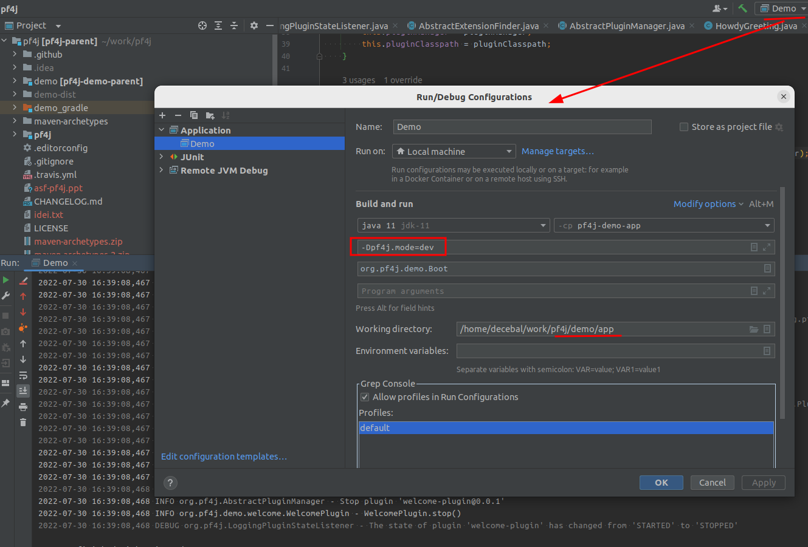The image size is (808, 547).
Task: Restore layout icon in Run panel
Action: (x=5, y=383)
